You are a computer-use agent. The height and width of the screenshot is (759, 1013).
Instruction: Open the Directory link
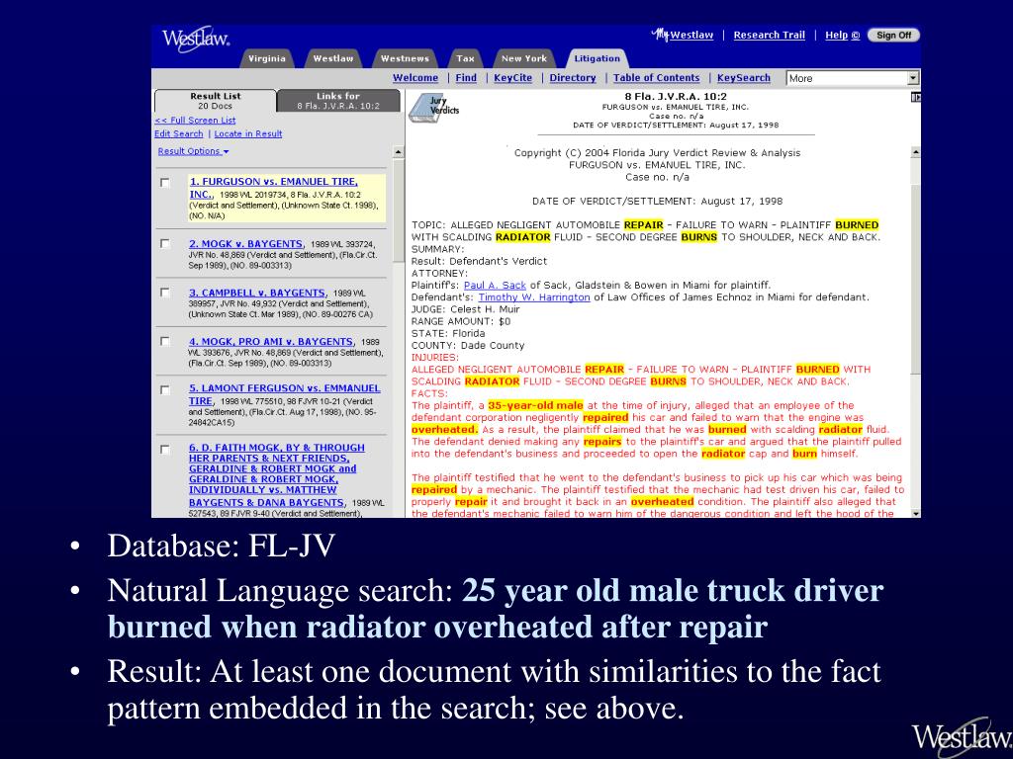573,77
